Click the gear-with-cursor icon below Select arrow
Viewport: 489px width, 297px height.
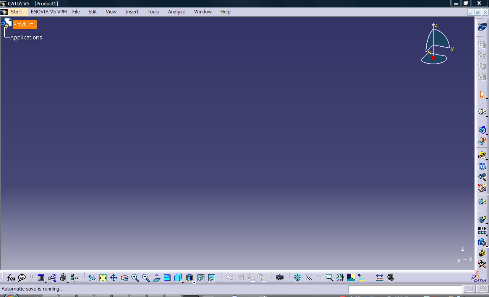coord(482,112)
